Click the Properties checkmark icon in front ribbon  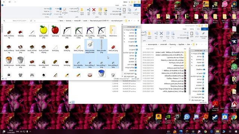pyautogui.click(x=65, y=10)
